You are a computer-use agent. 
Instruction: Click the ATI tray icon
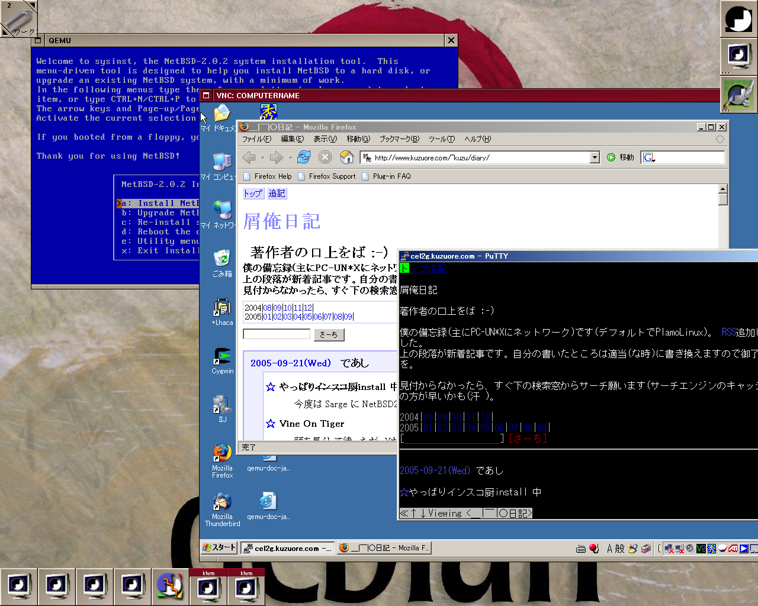click(x=733, y=549)
